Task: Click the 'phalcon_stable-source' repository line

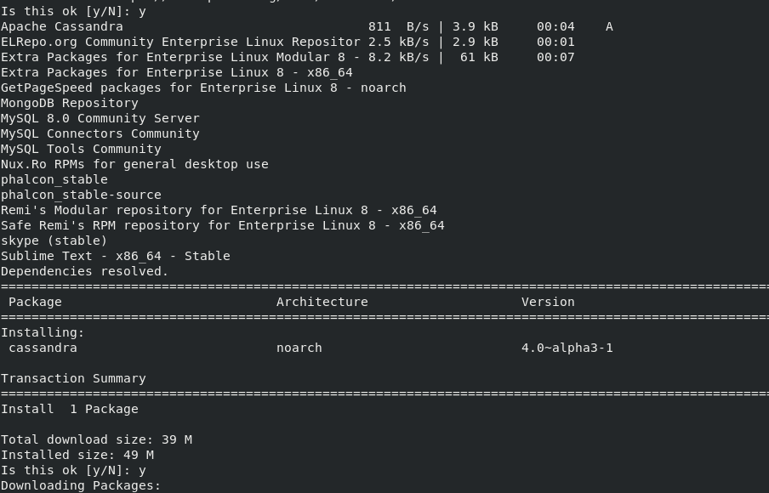Action: point(82,195)
